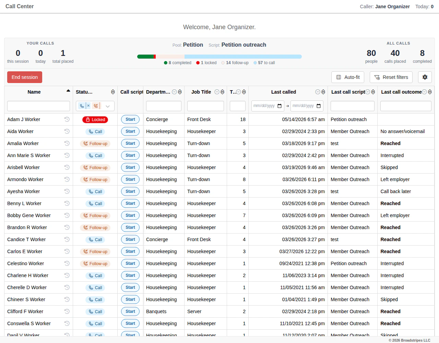Sort by Last call outcome sort icon
The height and width of the screenshot is (343, 439).
[430, 92]
